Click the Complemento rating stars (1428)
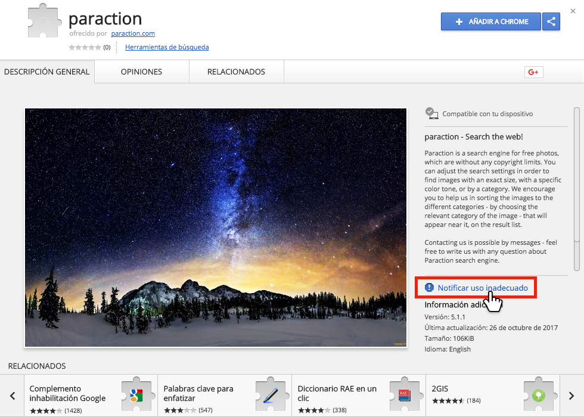 click(46, 410)
